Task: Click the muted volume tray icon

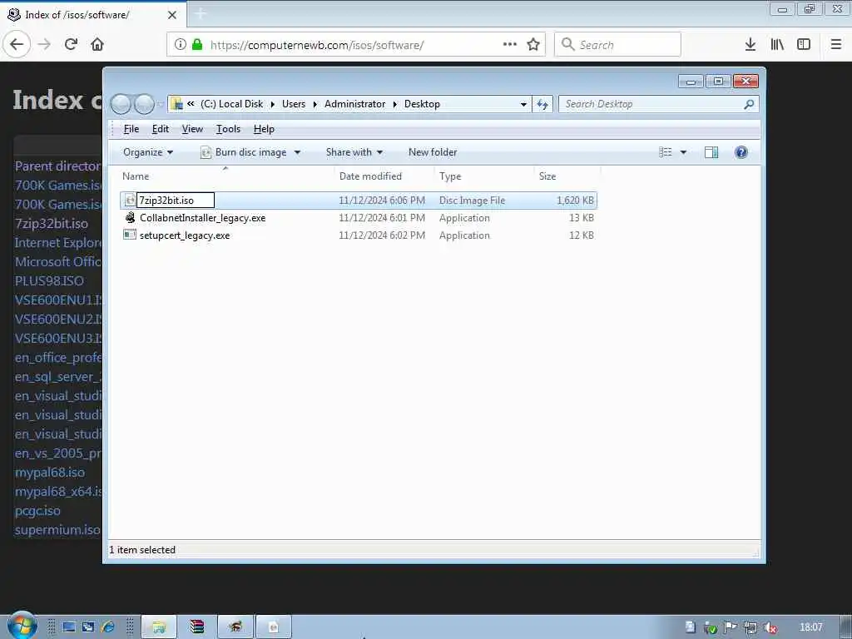Action: 770,627
